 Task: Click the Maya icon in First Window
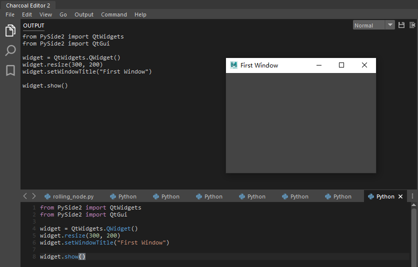234,65
